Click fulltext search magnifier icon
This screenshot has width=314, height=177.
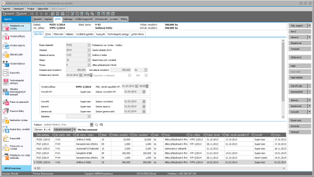96,124
